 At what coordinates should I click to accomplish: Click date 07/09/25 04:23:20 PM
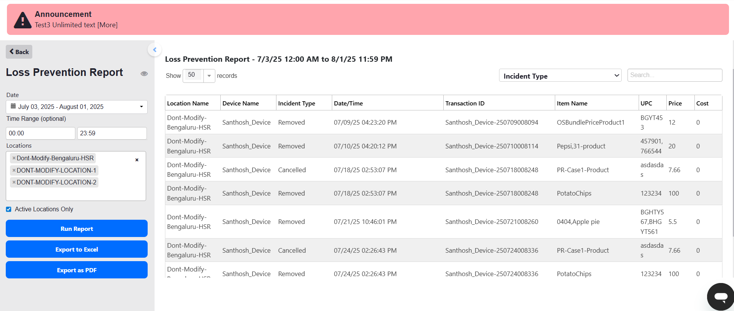(365, 122)
